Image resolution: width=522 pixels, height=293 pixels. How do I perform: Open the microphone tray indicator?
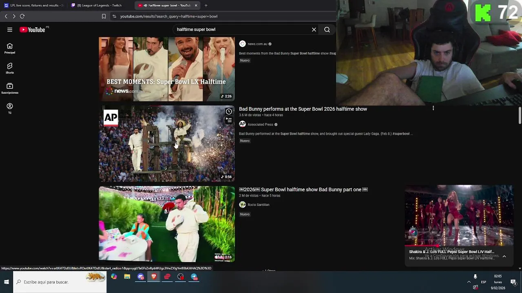[x=475, y=277]
